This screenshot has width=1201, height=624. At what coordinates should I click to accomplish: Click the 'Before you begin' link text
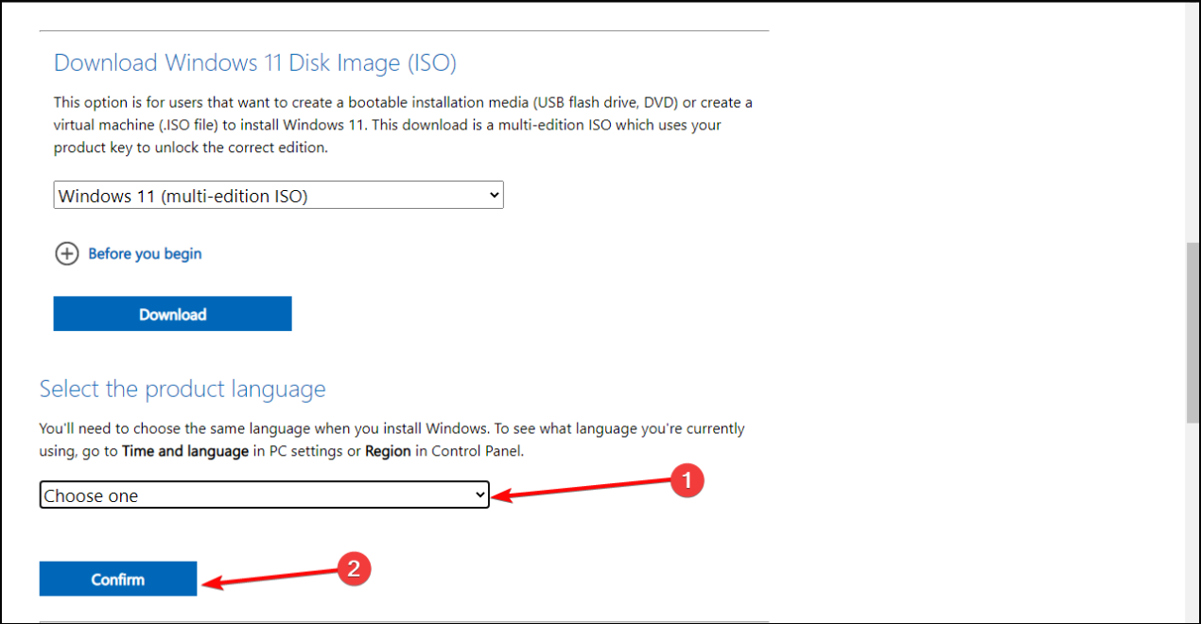(144, 253)
